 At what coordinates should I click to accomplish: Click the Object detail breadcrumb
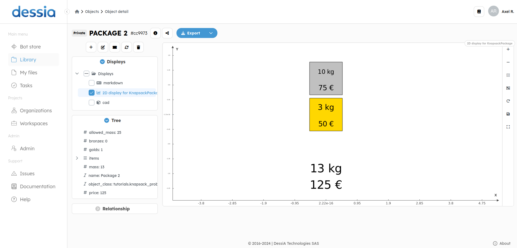(117, 12)
